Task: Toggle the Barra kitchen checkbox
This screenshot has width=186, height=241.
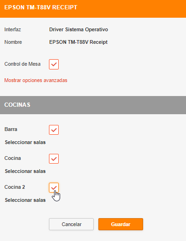Action: pos(54,130)
